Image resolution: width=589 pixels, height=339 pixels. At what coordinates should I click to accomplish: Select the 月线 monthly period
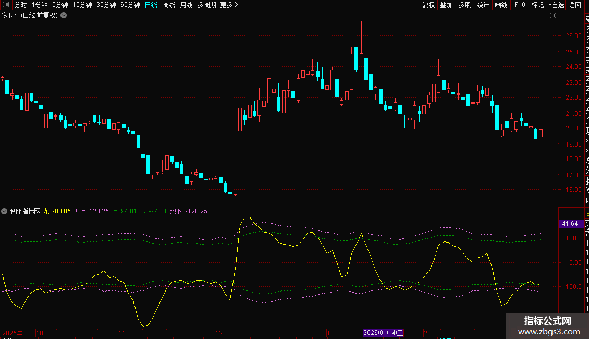[x=186, y=5]
